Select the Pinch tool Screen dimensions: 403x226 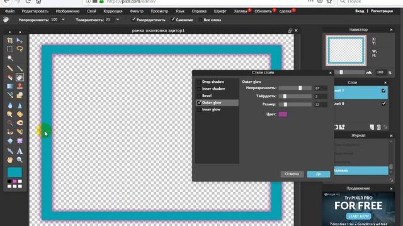click(x=20, y=141)
